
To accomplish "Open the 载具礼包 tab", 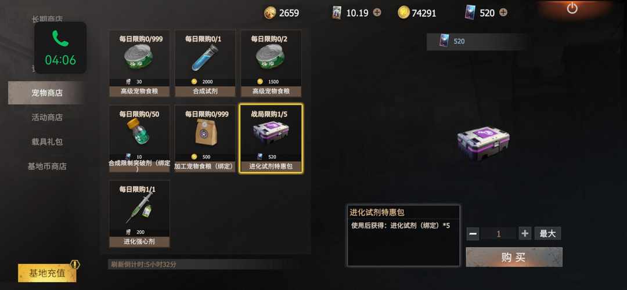I will click(x=47, y=142).
